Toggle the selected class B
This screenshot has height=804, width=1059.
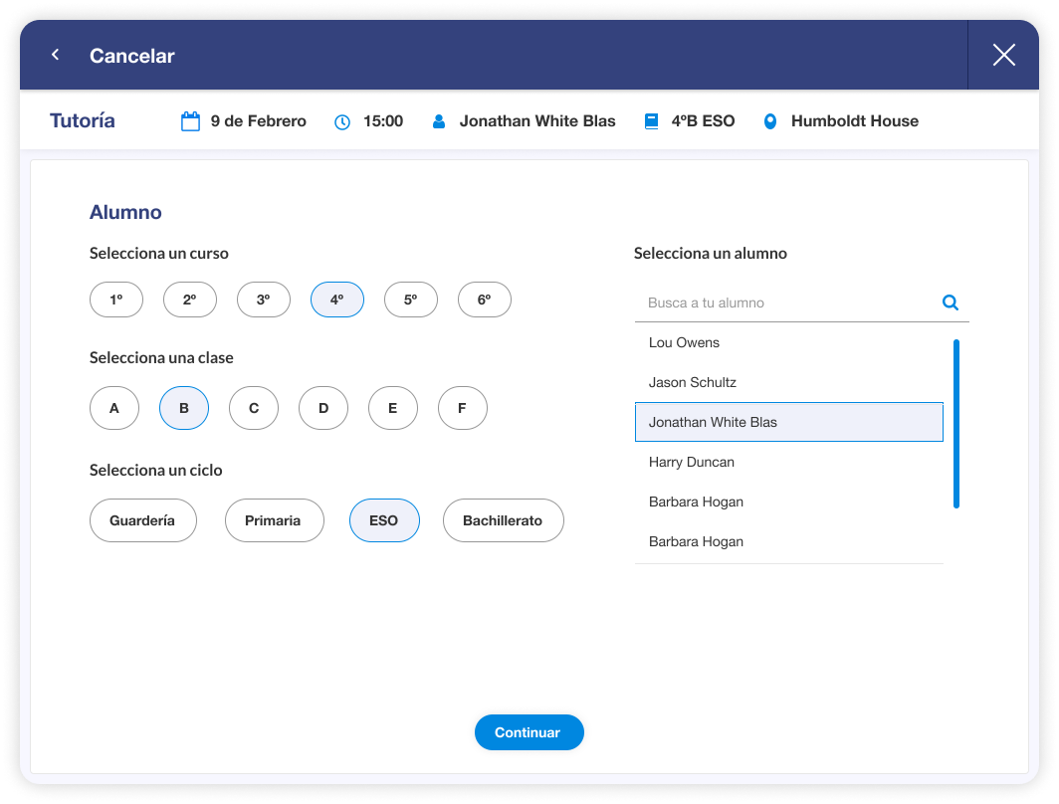pyautogui.click(x=184, y=408)
